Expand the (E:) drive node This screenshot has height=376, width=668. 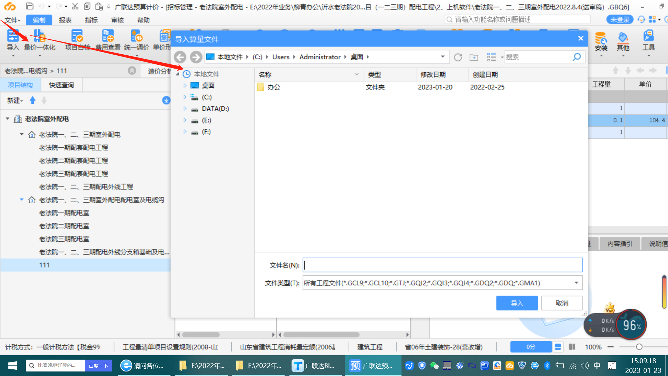(x=185, y=120)
